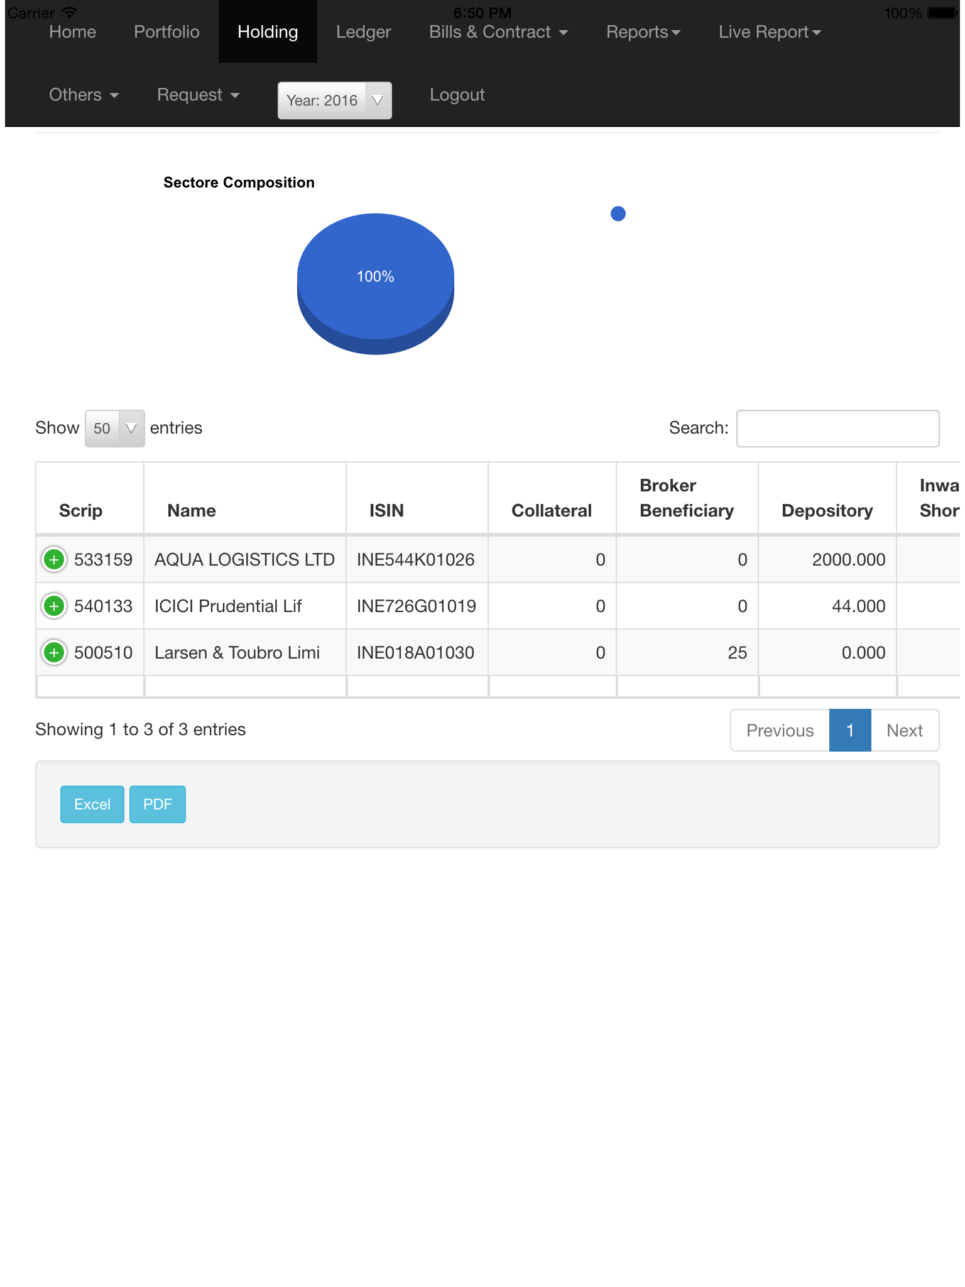The image size is (965, 1287).
Task: Click the AQUA LOGISTICS LTD name cell
Action: pyautogui.click(x=245, y=559)
